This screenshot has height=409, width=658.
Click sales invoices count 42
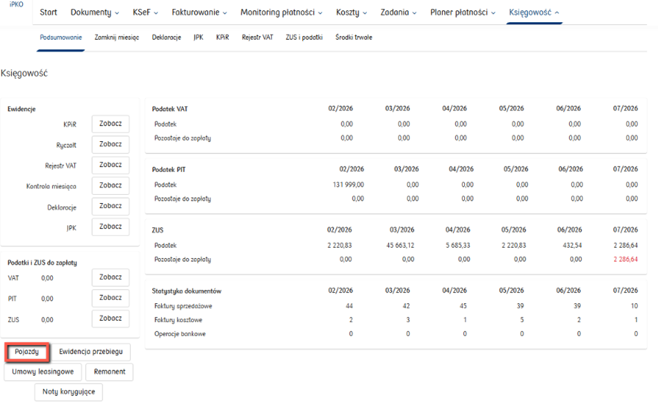point(406,306)
